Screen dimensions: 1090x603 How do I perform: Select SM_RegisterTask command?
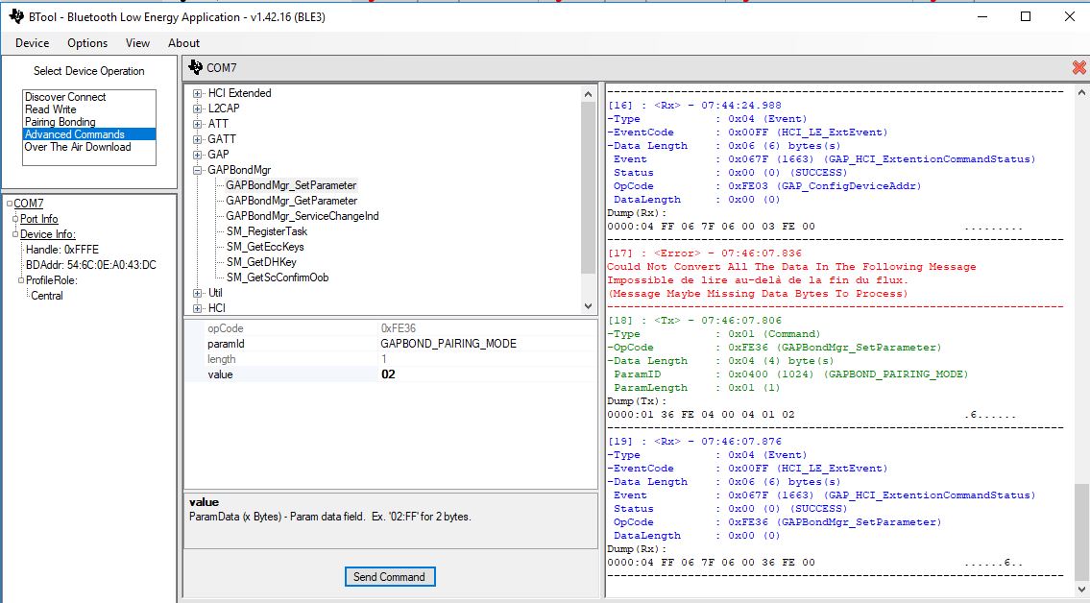tap(266, 231)
